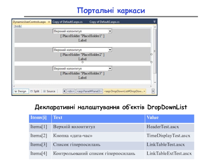Click the LinkTableTest.ascx cell
The image size is (222, 166).
coord(170,146)
